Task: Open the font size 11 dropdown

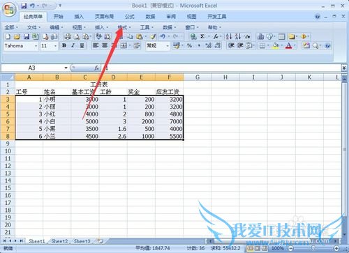Action: coord(55,46)
